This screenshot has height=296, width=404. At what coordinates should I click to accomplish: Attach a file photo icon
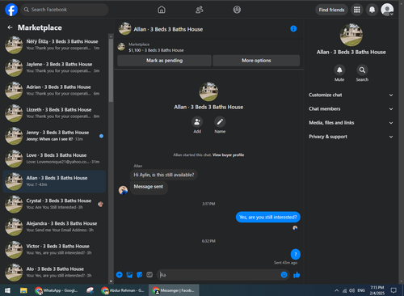point(129,275)
